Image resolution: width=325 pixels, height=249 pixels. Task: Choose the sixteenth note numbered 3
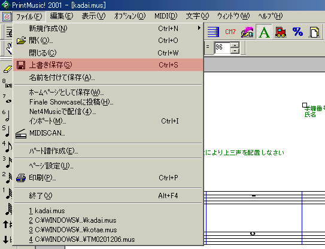coord(7,162)
